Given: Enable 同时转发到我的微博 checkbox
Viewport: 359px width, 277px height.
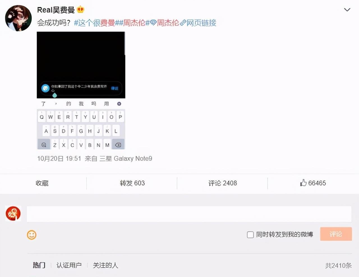Looking at the screenshot, I should point(250,235).
